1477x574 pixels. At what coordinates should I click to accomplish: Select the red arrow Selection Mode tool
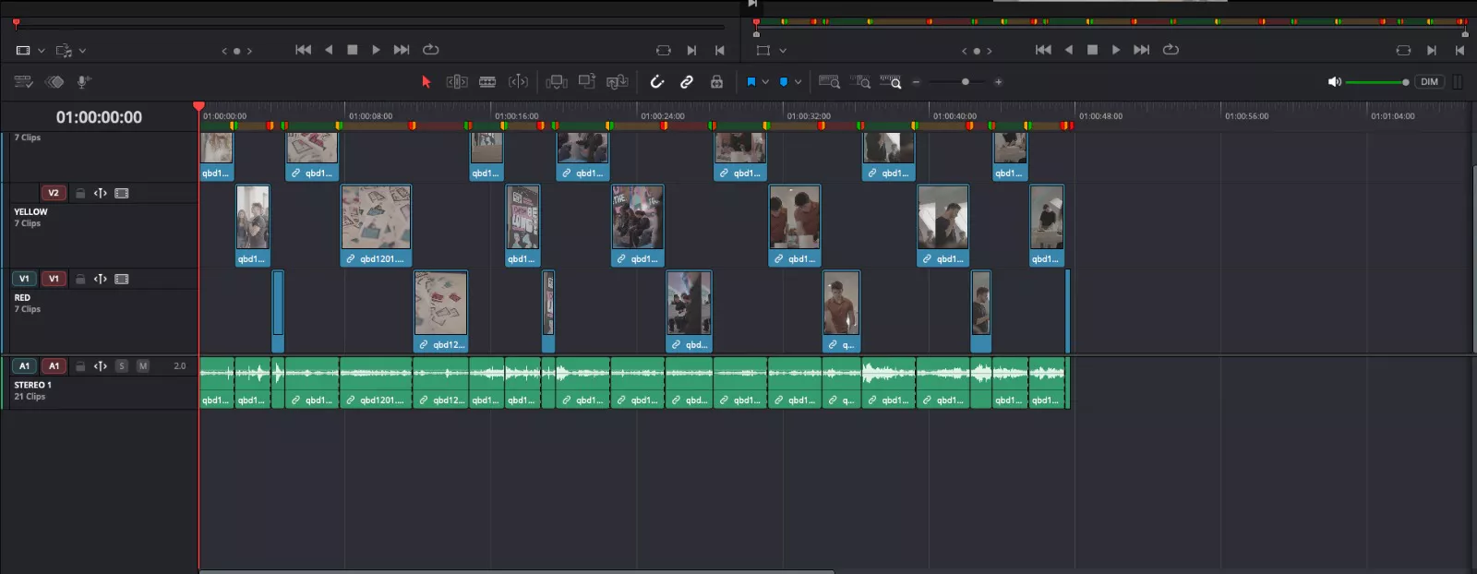point(426,82)
